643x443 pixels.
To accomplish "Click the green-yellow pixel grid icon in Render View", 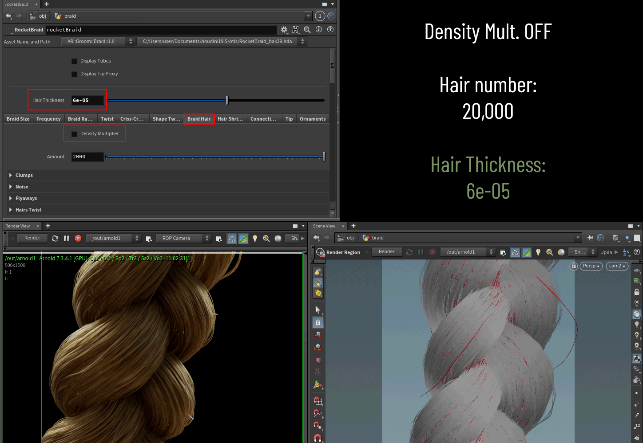I will (243, 238).
